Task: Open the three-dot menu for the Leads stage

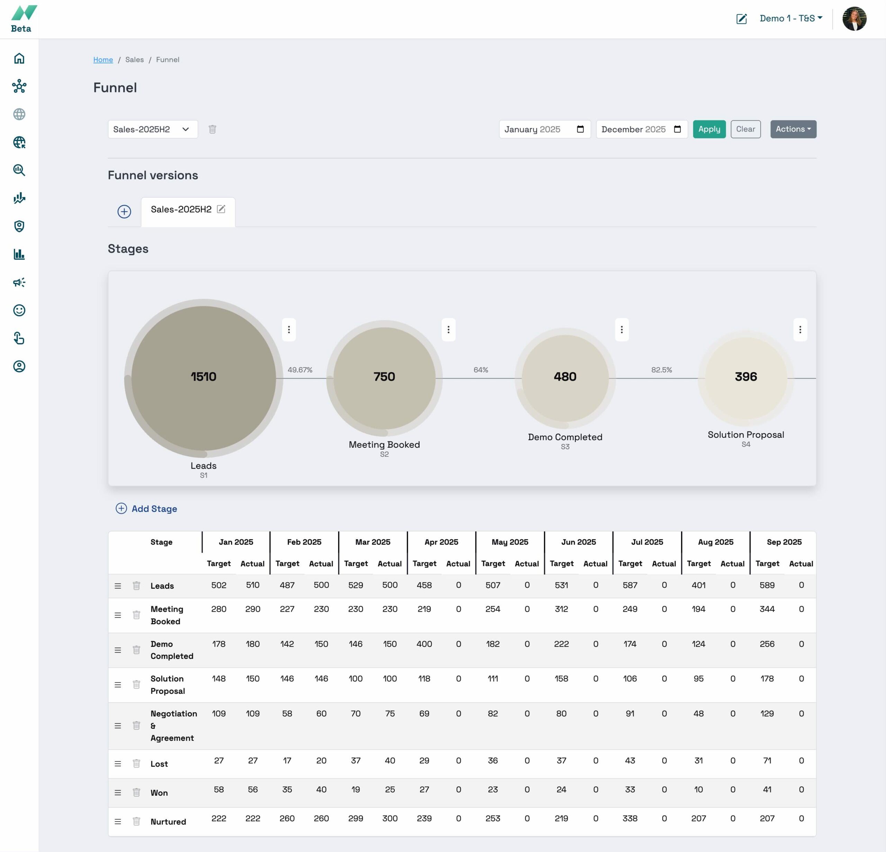Action: point(289,329)
